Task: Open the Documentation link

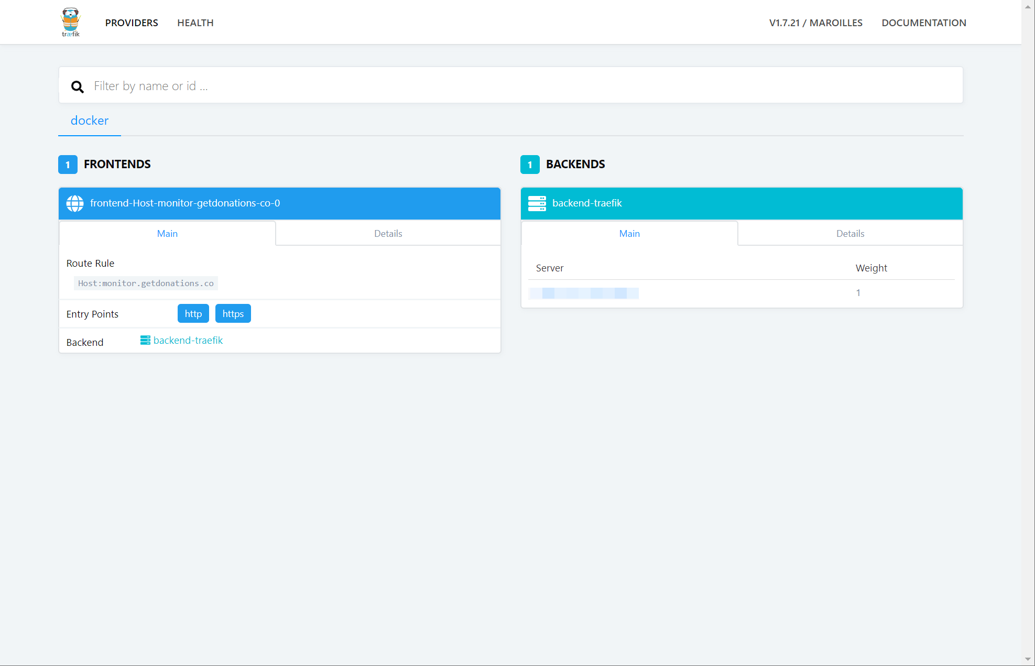Action: point(924,23)
